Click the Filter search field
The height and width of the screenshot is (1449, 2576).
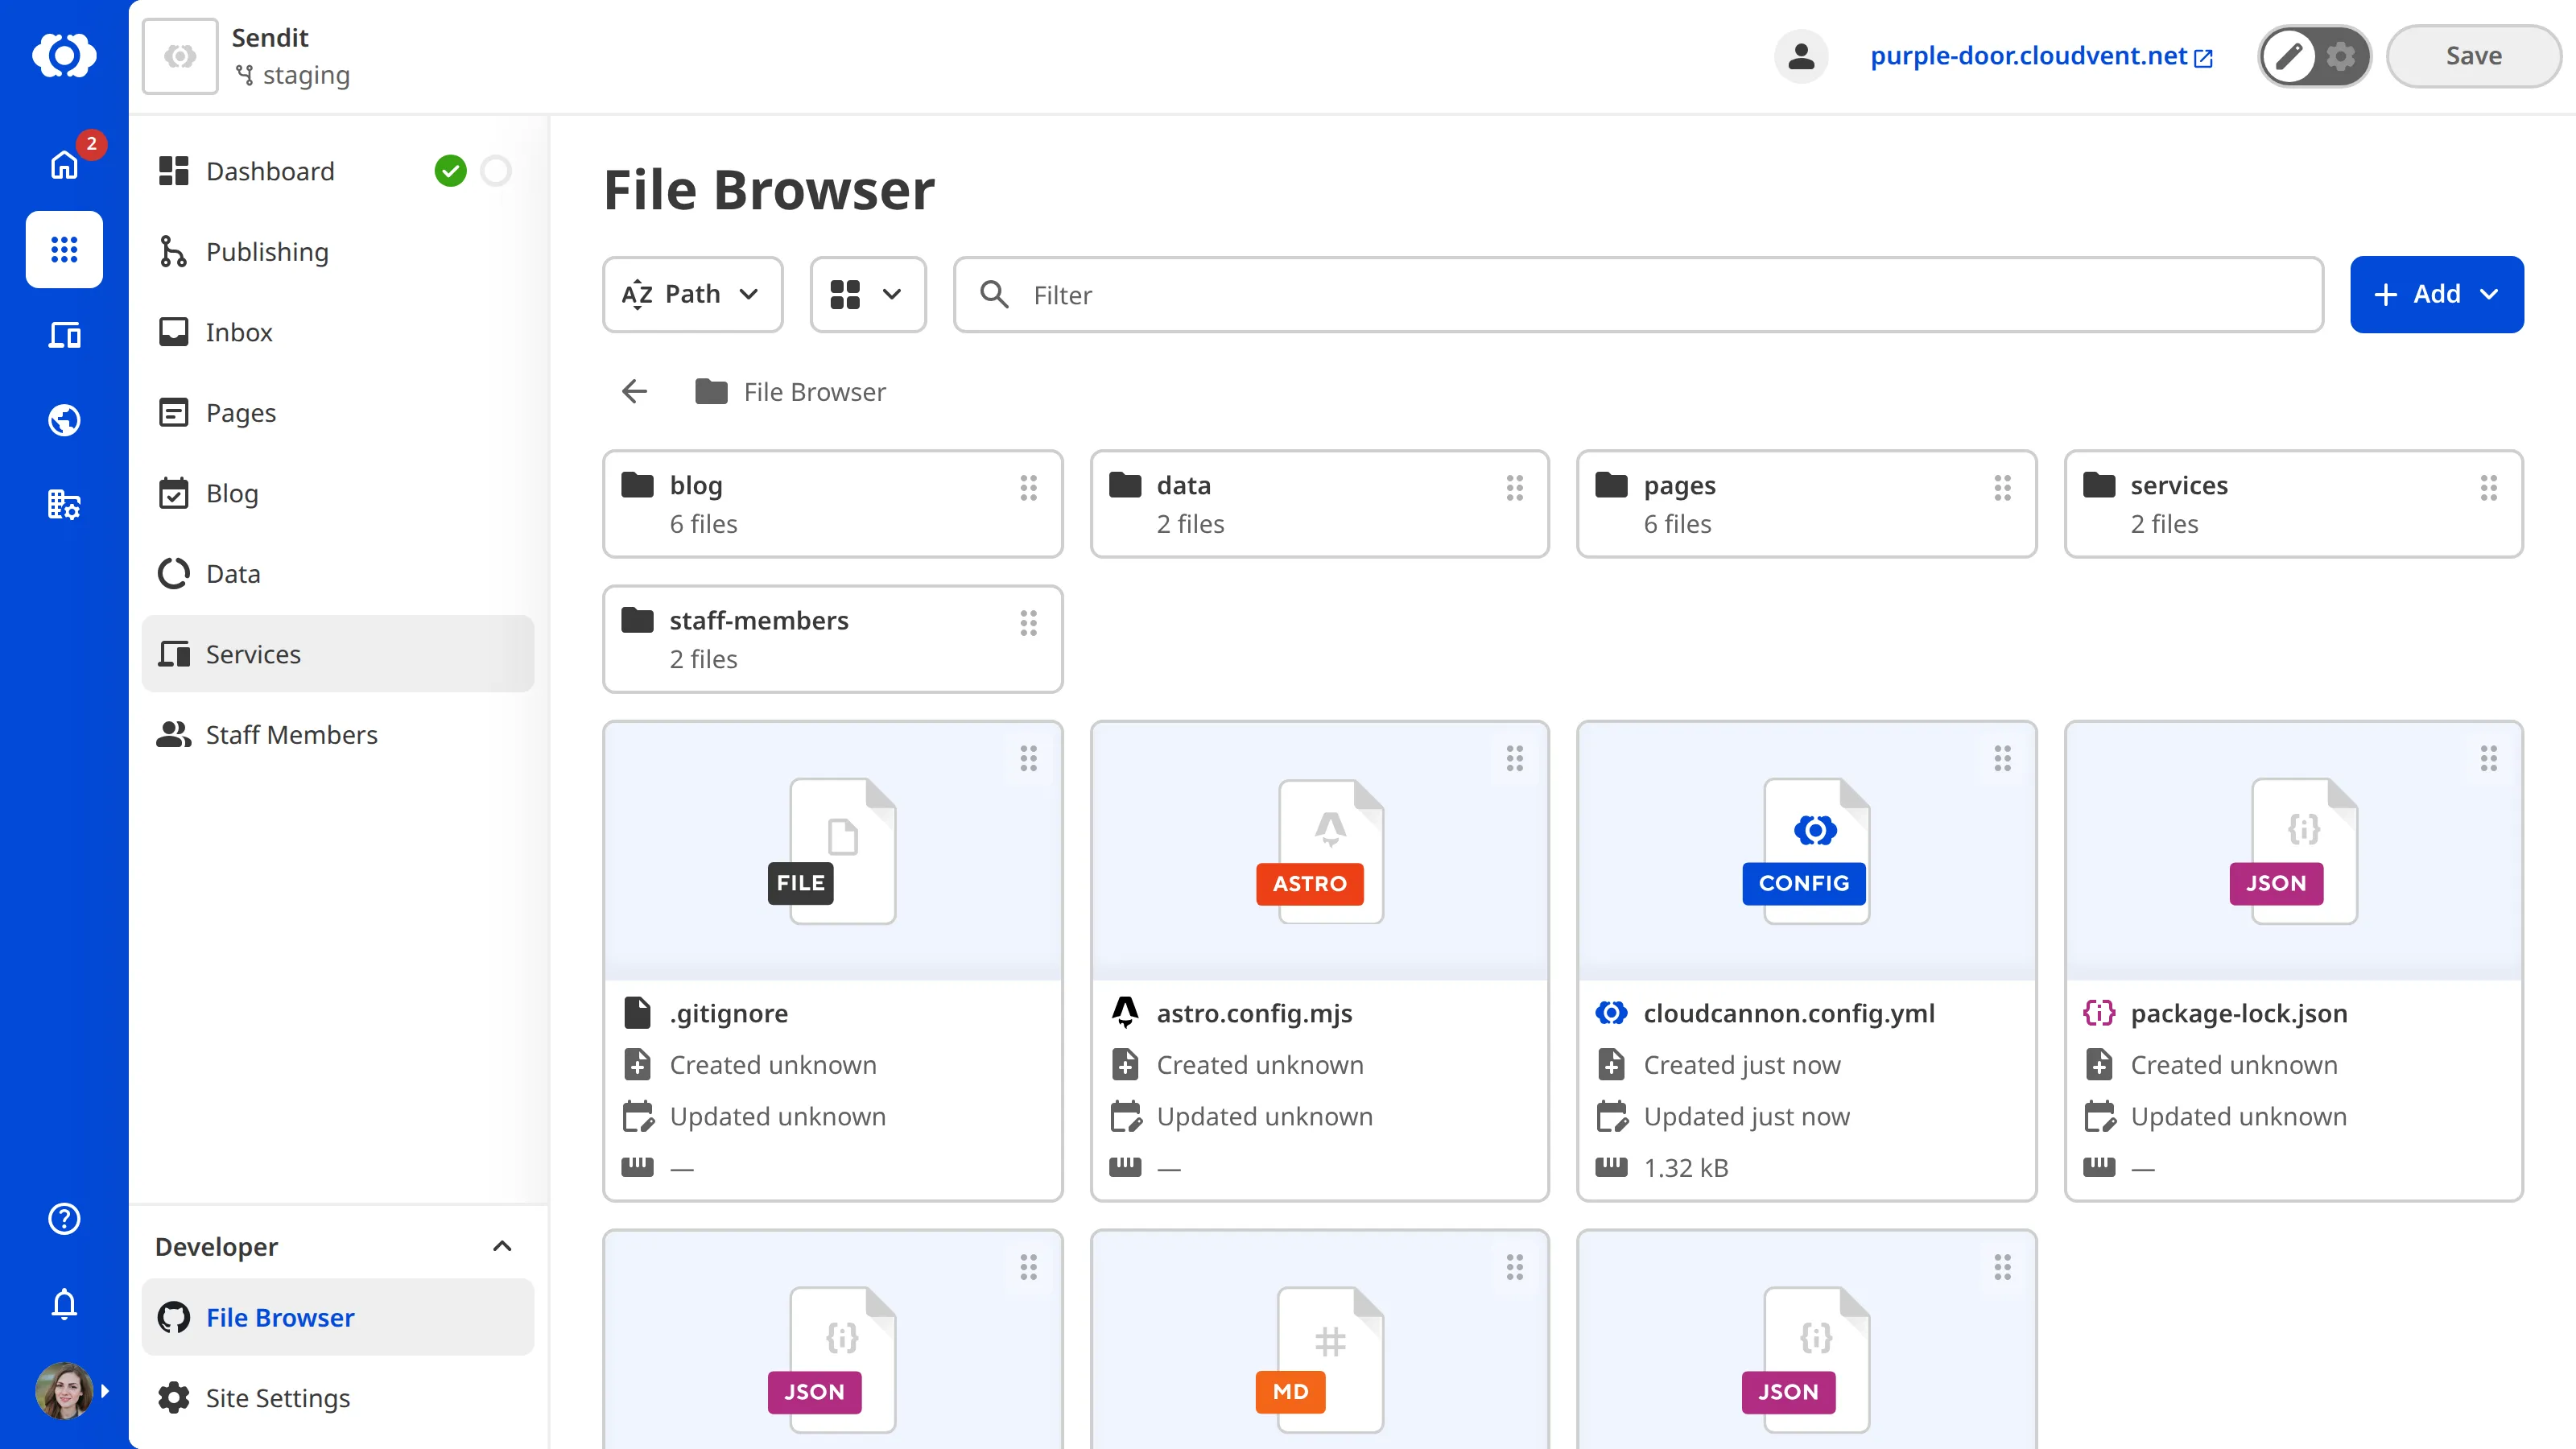point(1638,294)
